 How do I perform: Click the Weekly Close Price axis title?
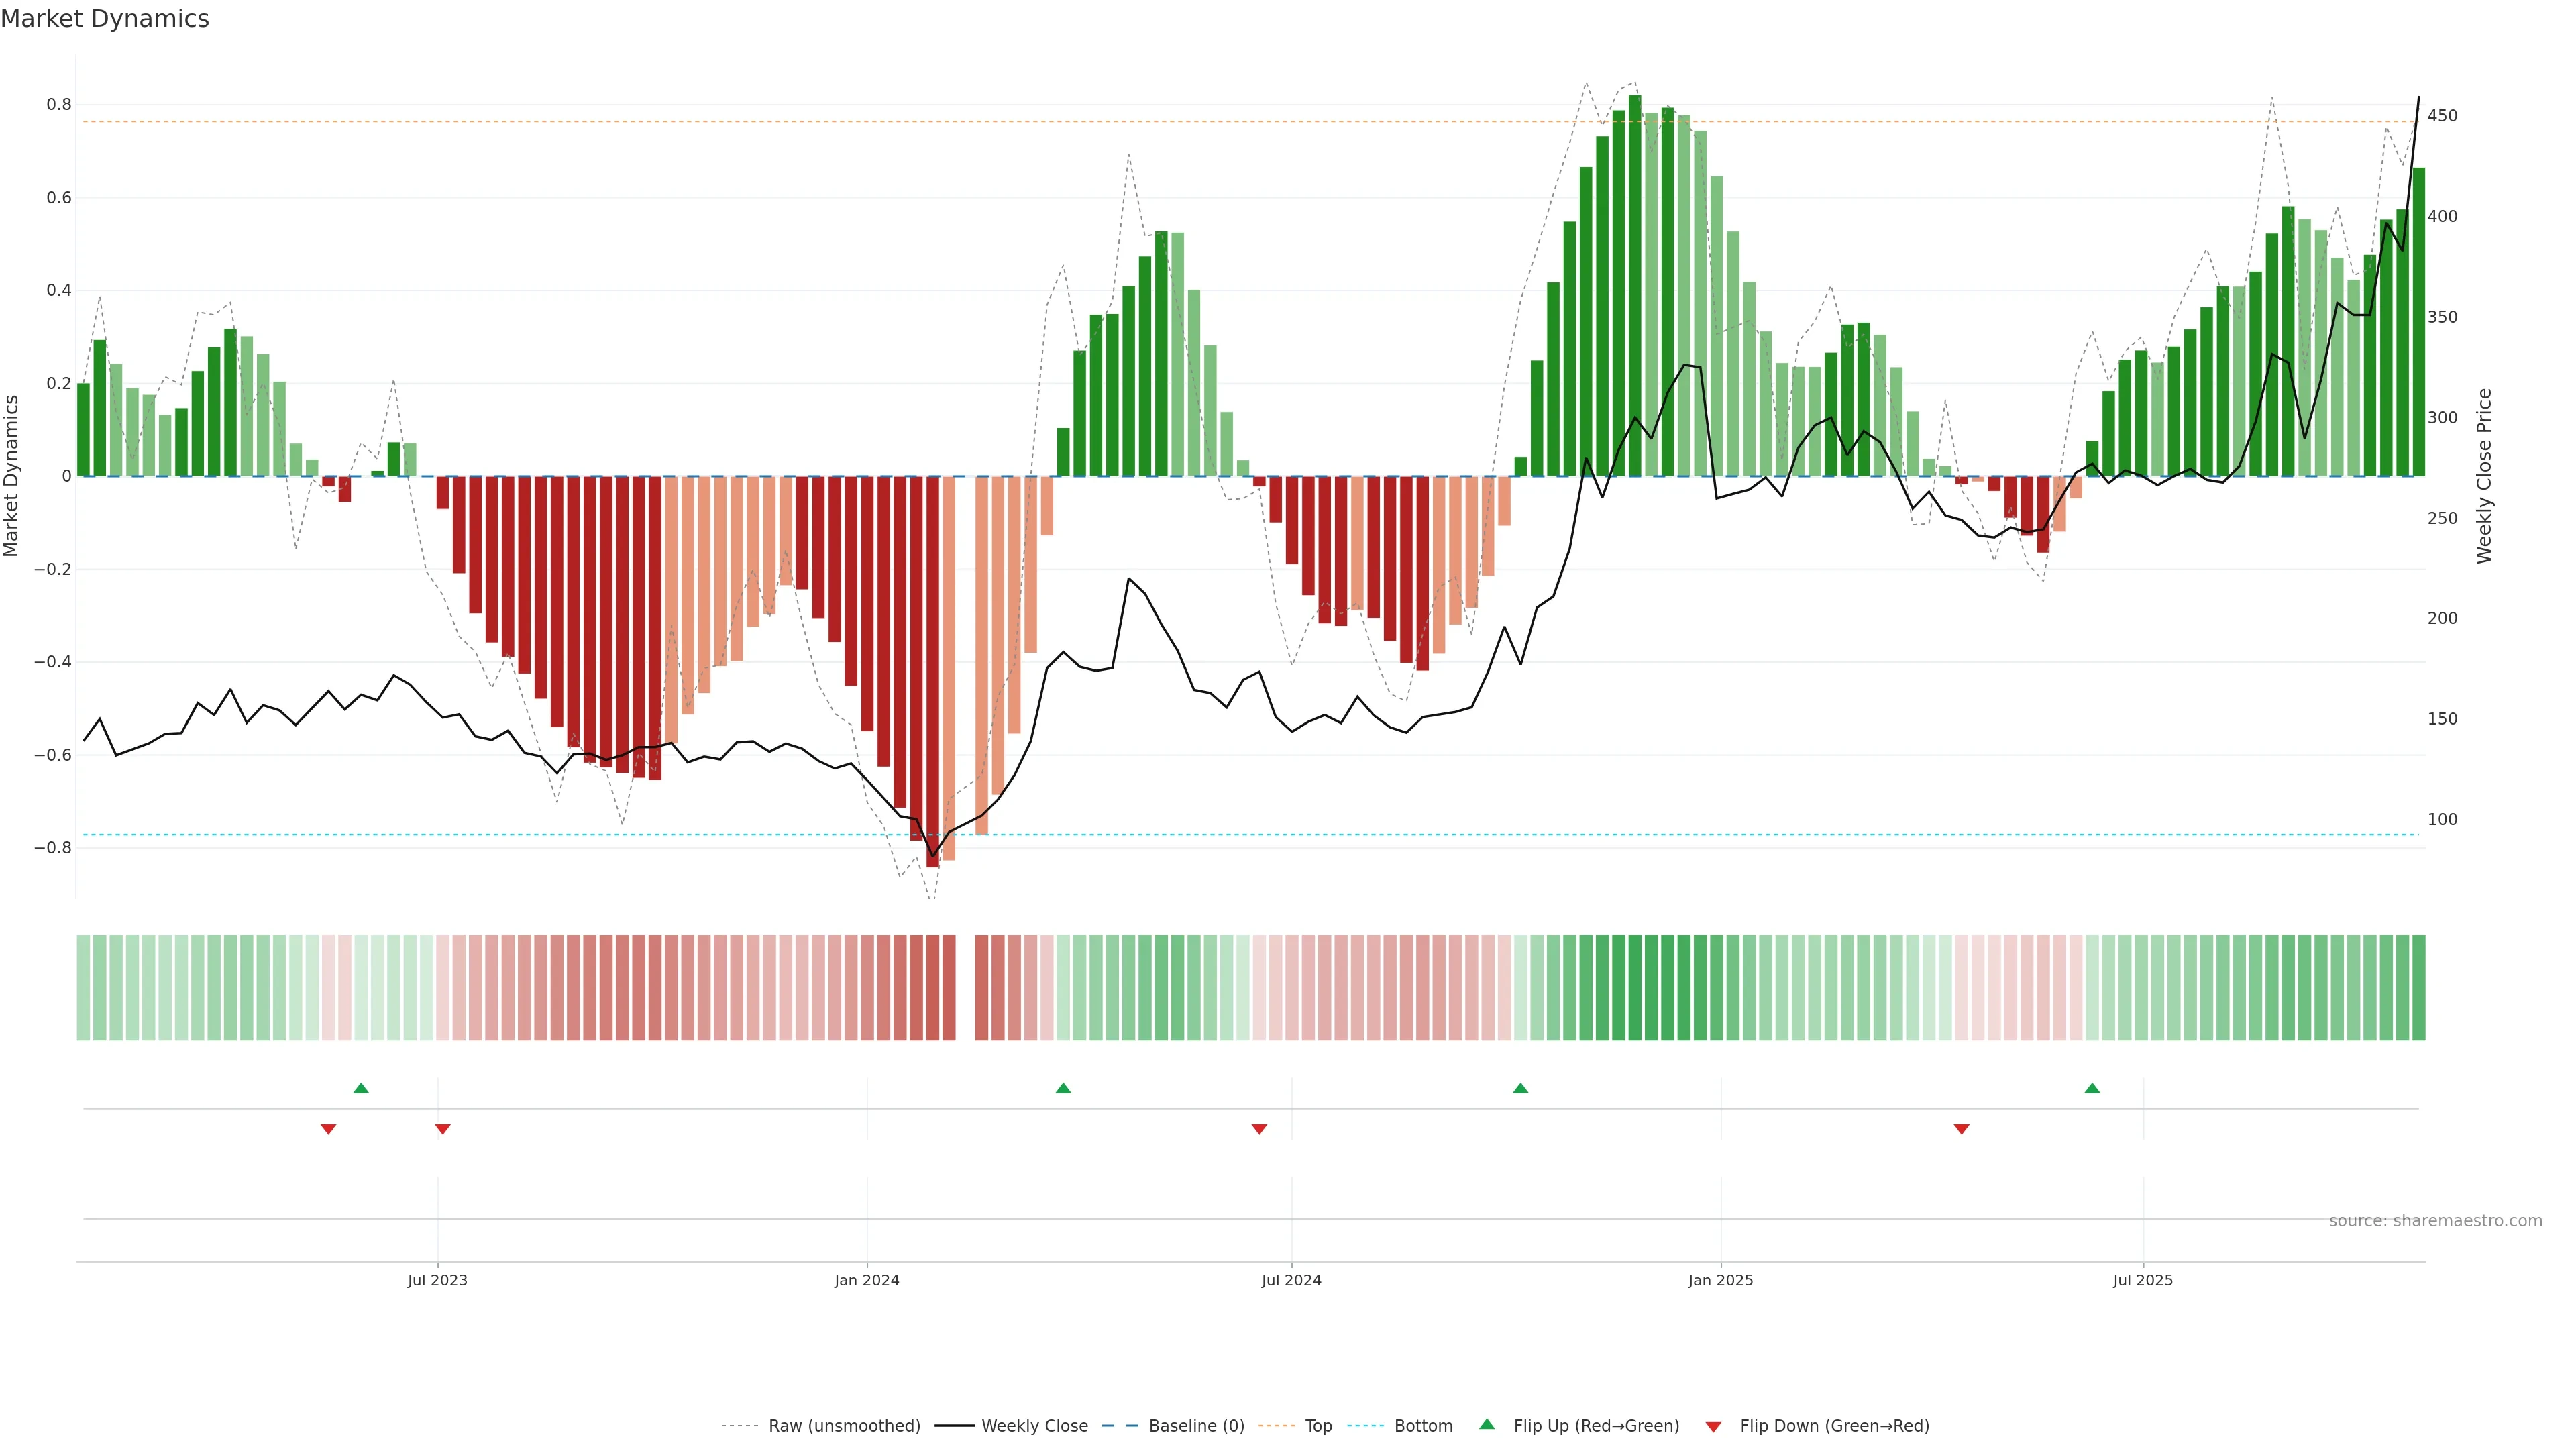[2484, 476]
